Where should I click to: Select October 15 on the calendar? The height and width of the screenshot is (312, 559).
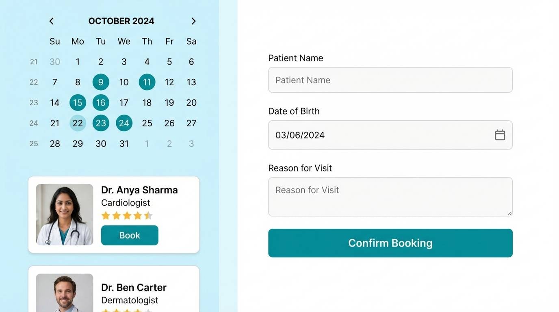point(78,102)
